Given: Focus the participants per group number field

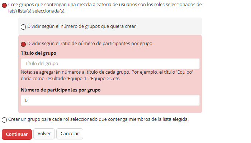Looking at the screenshot, I should pos(110,100).
